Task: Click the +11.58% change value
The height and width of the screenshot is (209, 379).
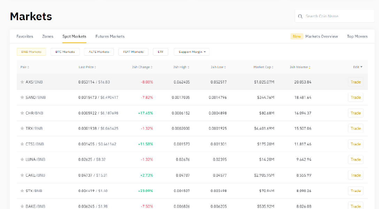Action: (x=146, y=144)
